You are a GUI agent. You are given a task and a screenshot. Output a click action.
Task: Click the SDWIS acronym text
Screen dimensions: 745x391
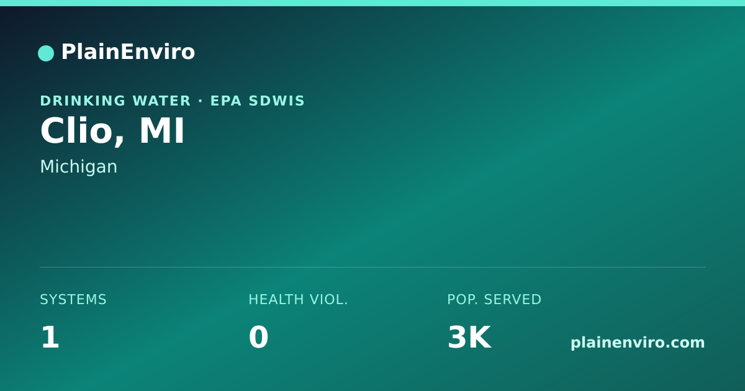[277, 101]
